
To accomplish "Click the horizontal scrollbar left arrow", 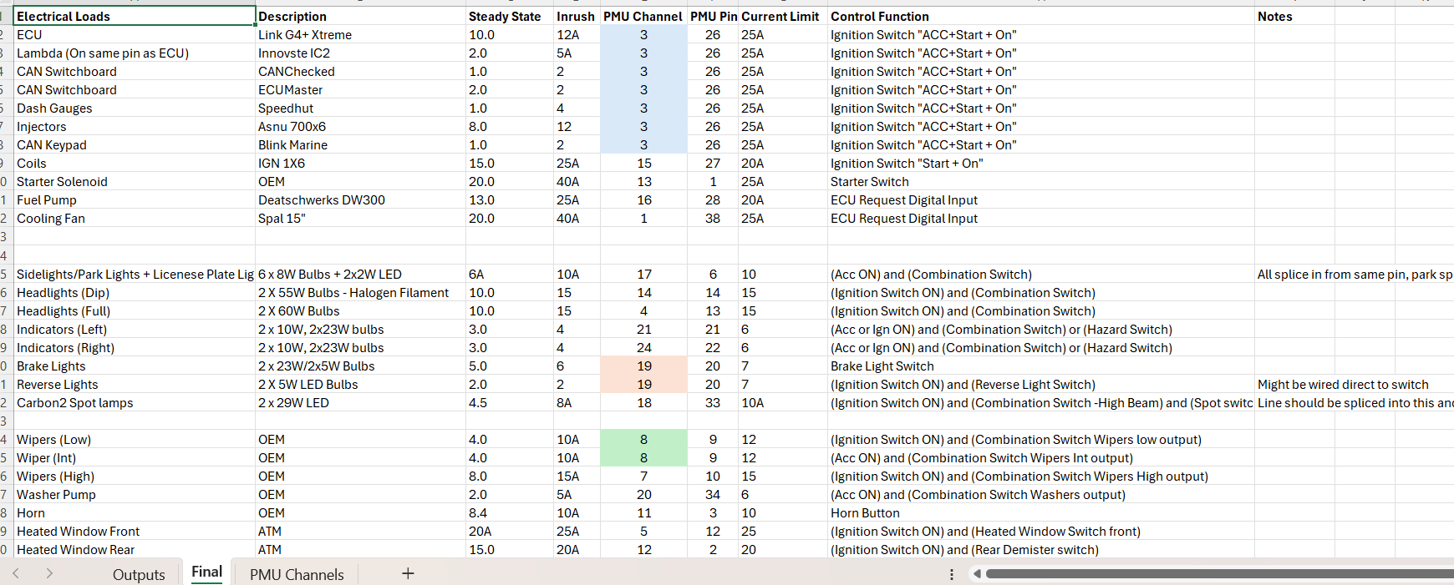I will pyautogui.click(x=977, y=574).
